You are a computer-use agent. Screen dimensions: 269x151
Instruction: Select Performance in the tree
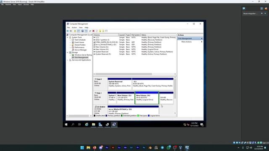tap(79, 47)
